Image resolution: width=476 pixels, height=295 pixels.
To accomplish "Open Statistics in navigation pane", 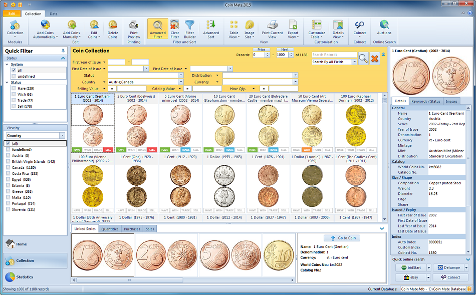I will (x=35, y=277).
